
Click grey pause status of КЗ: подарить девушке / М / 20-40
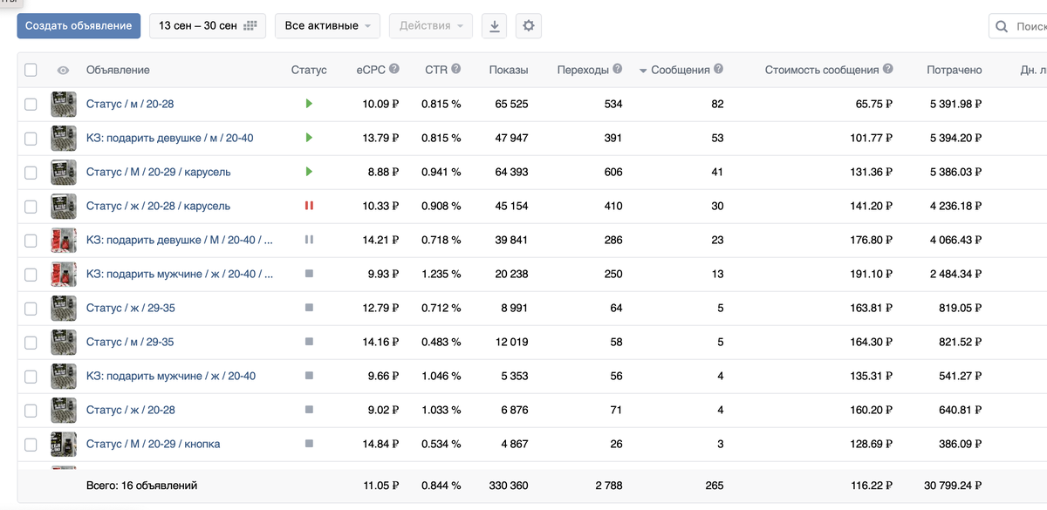309,240
